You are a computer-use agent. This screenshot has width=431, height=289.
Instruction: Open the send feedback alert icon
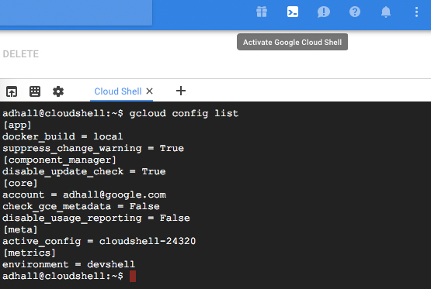click(324, 12)
